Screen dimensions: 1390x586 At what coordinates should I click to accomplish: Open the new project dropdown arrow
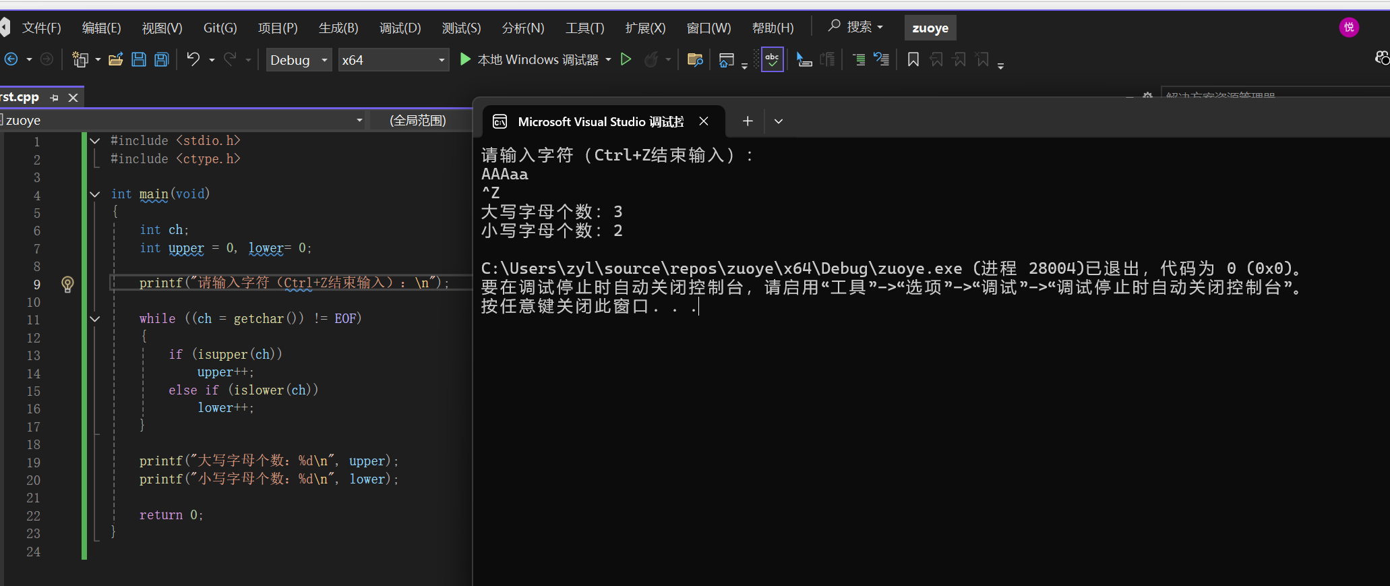(x=98, y=59)
